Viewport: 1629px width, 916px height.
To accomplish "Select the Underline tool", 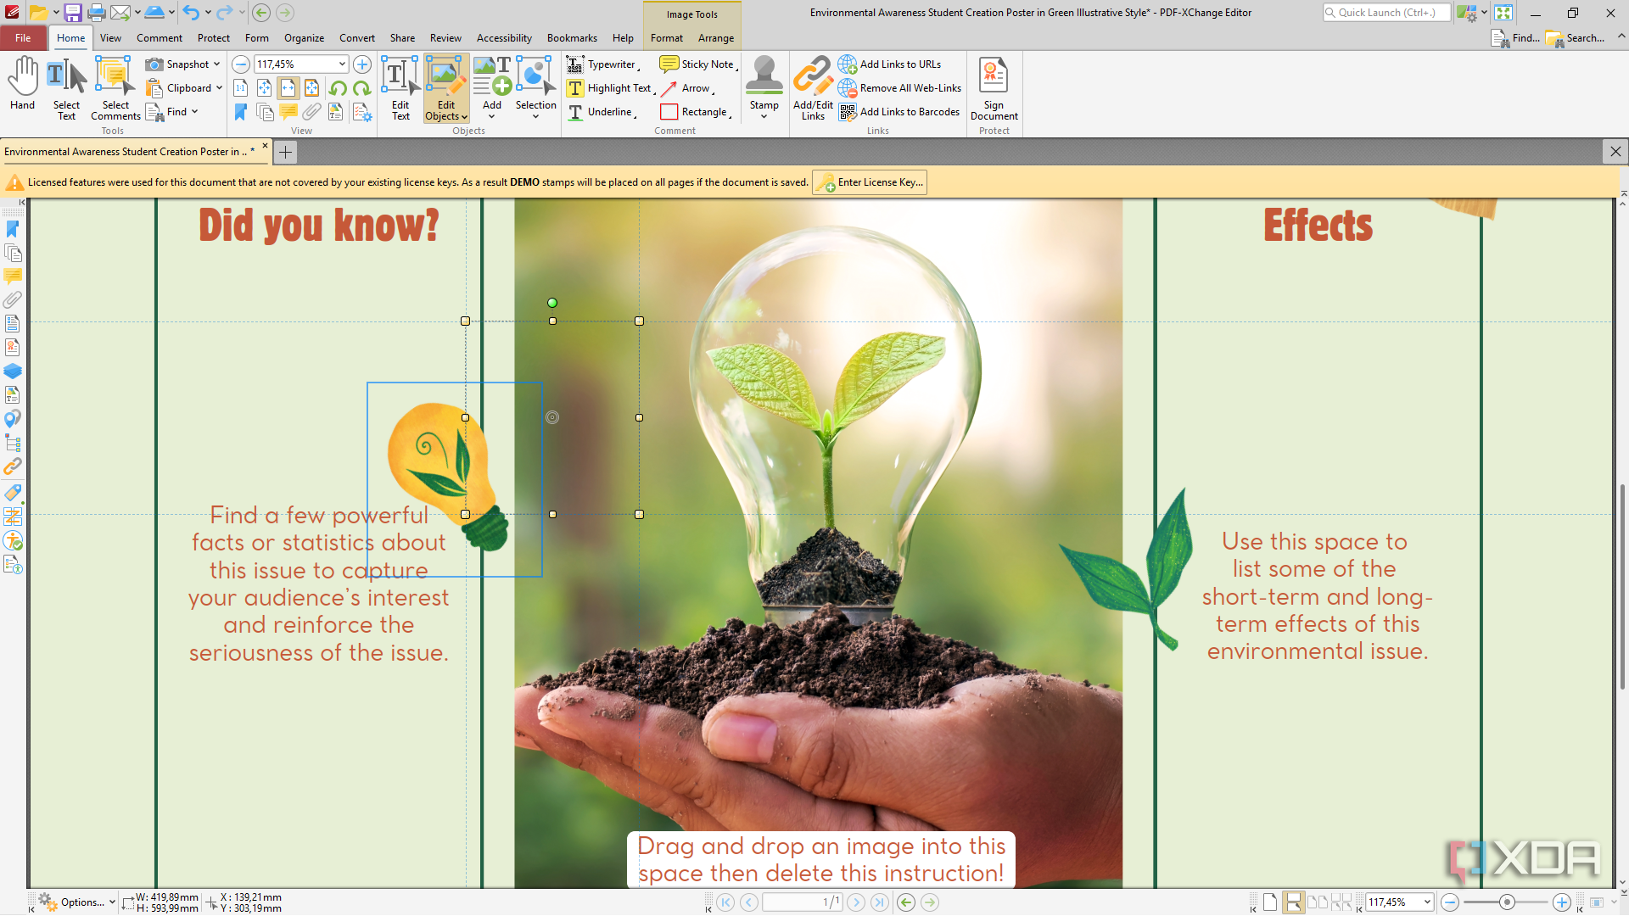I will point(601,112).
